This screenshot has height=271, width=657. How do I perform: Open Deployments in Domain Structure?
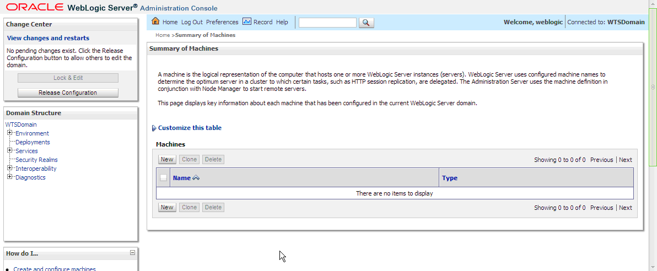[33, 142]
